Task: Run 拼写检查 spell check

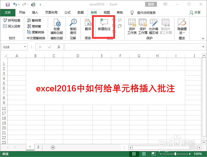Action: click(x=12, y=20)
